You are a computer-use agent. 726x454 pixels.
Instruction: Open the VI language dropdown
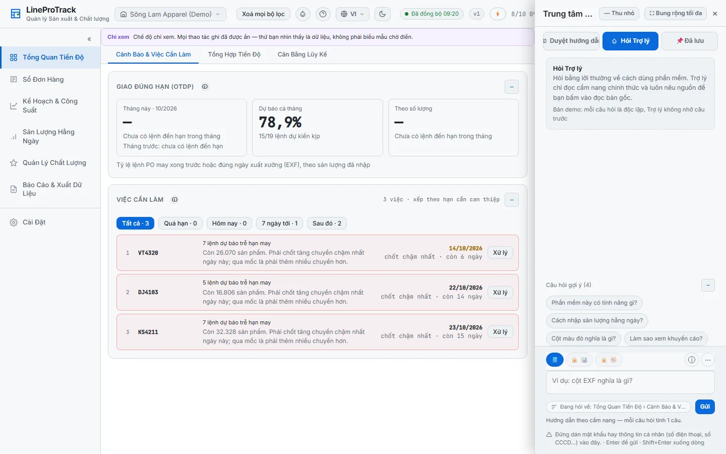(352, 14)
